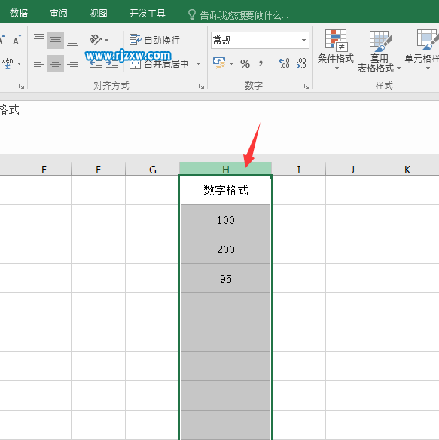The width and height of the screenshot is (439, 440).
Task: Select column F header
Action: [x=98, y=170]
